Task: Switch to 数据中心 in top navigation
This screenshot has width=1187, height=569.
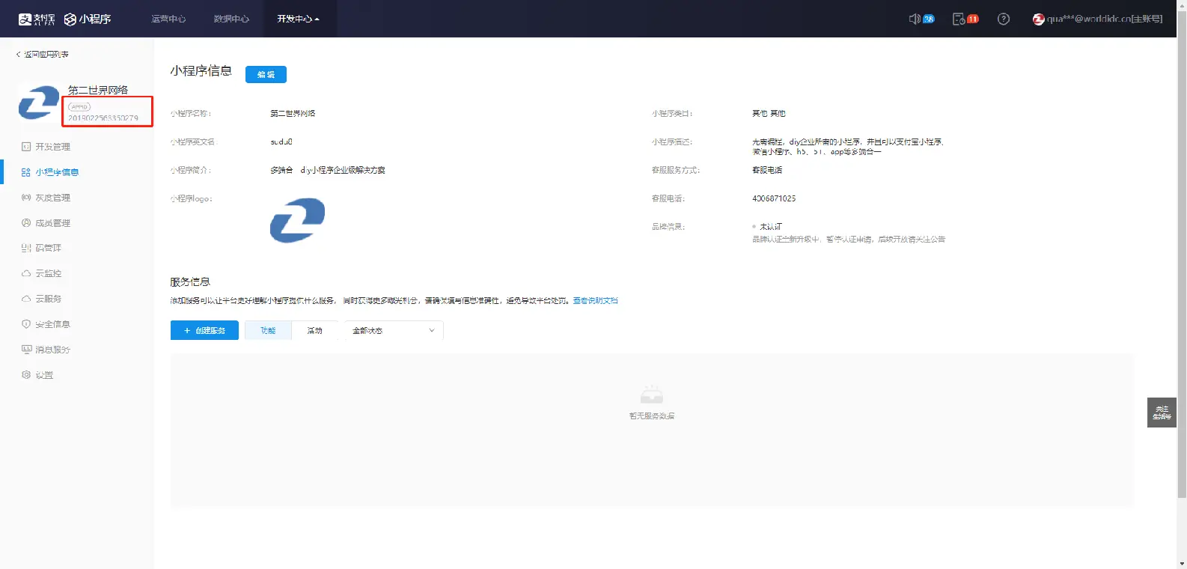Action: click(231, 19)
